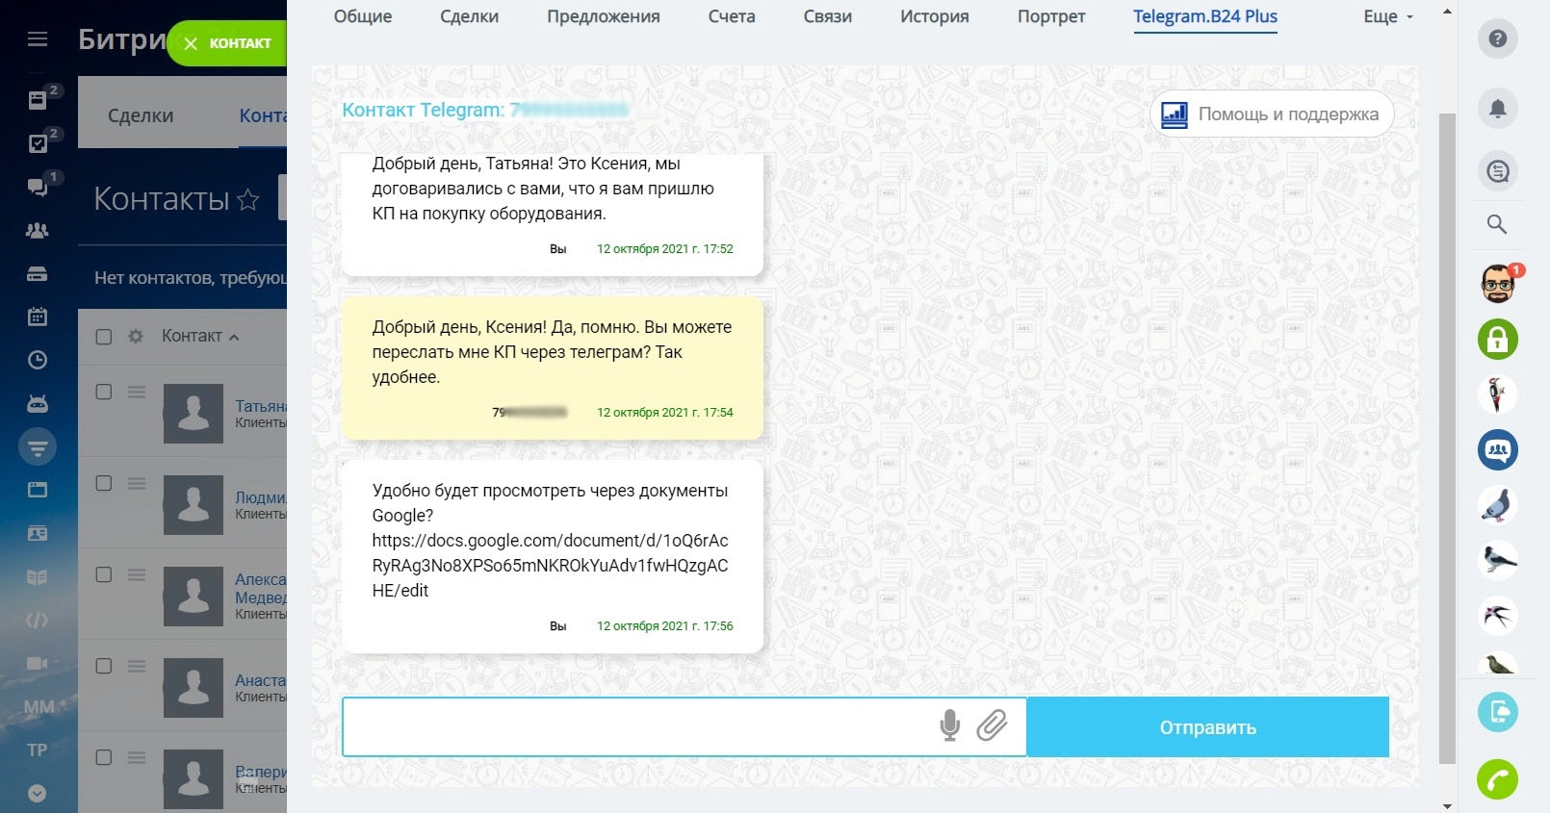Record a voice message with microphone icon

click(949, 725)
